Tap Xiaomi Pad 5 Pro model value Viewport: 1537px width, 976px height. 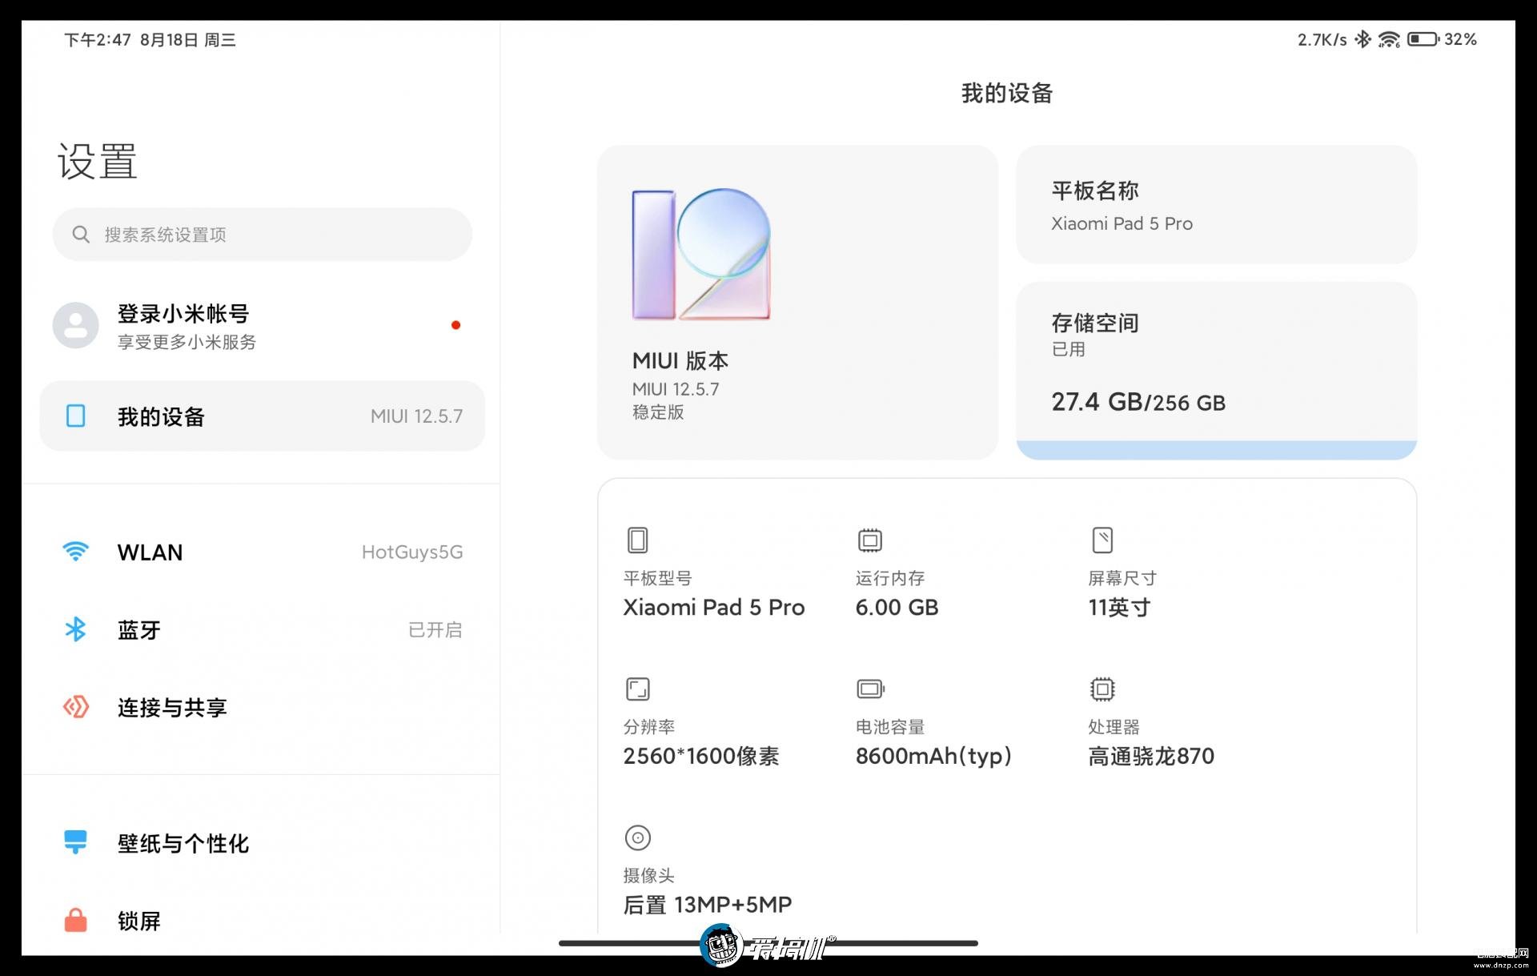point(714,608)
